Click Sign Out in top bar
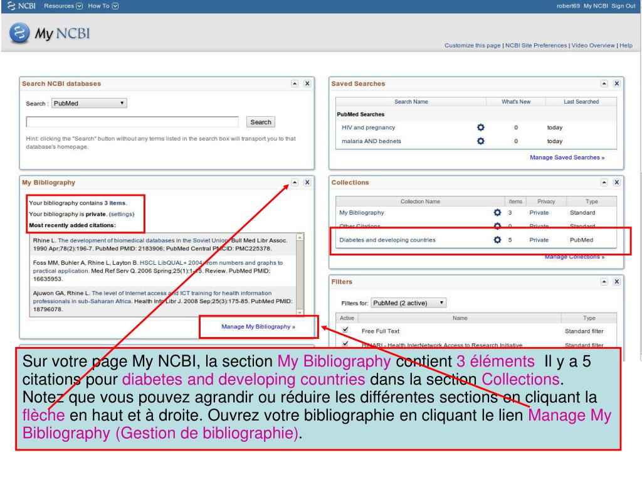This screenshot has width=642, height=482. click(x=623, y=6)
